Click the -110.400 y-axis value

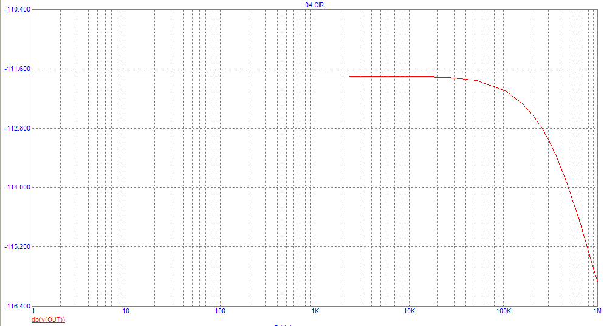[18, 9]
